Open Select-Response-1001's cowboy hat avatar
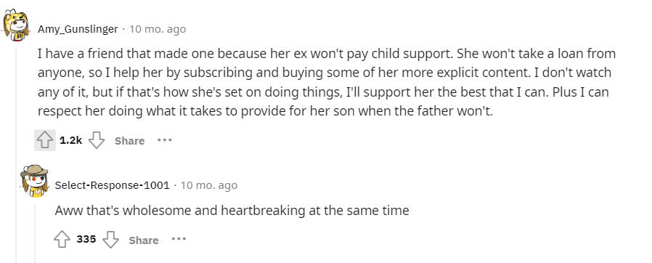Viewport: 652px width, 263px height. point(34,181)
